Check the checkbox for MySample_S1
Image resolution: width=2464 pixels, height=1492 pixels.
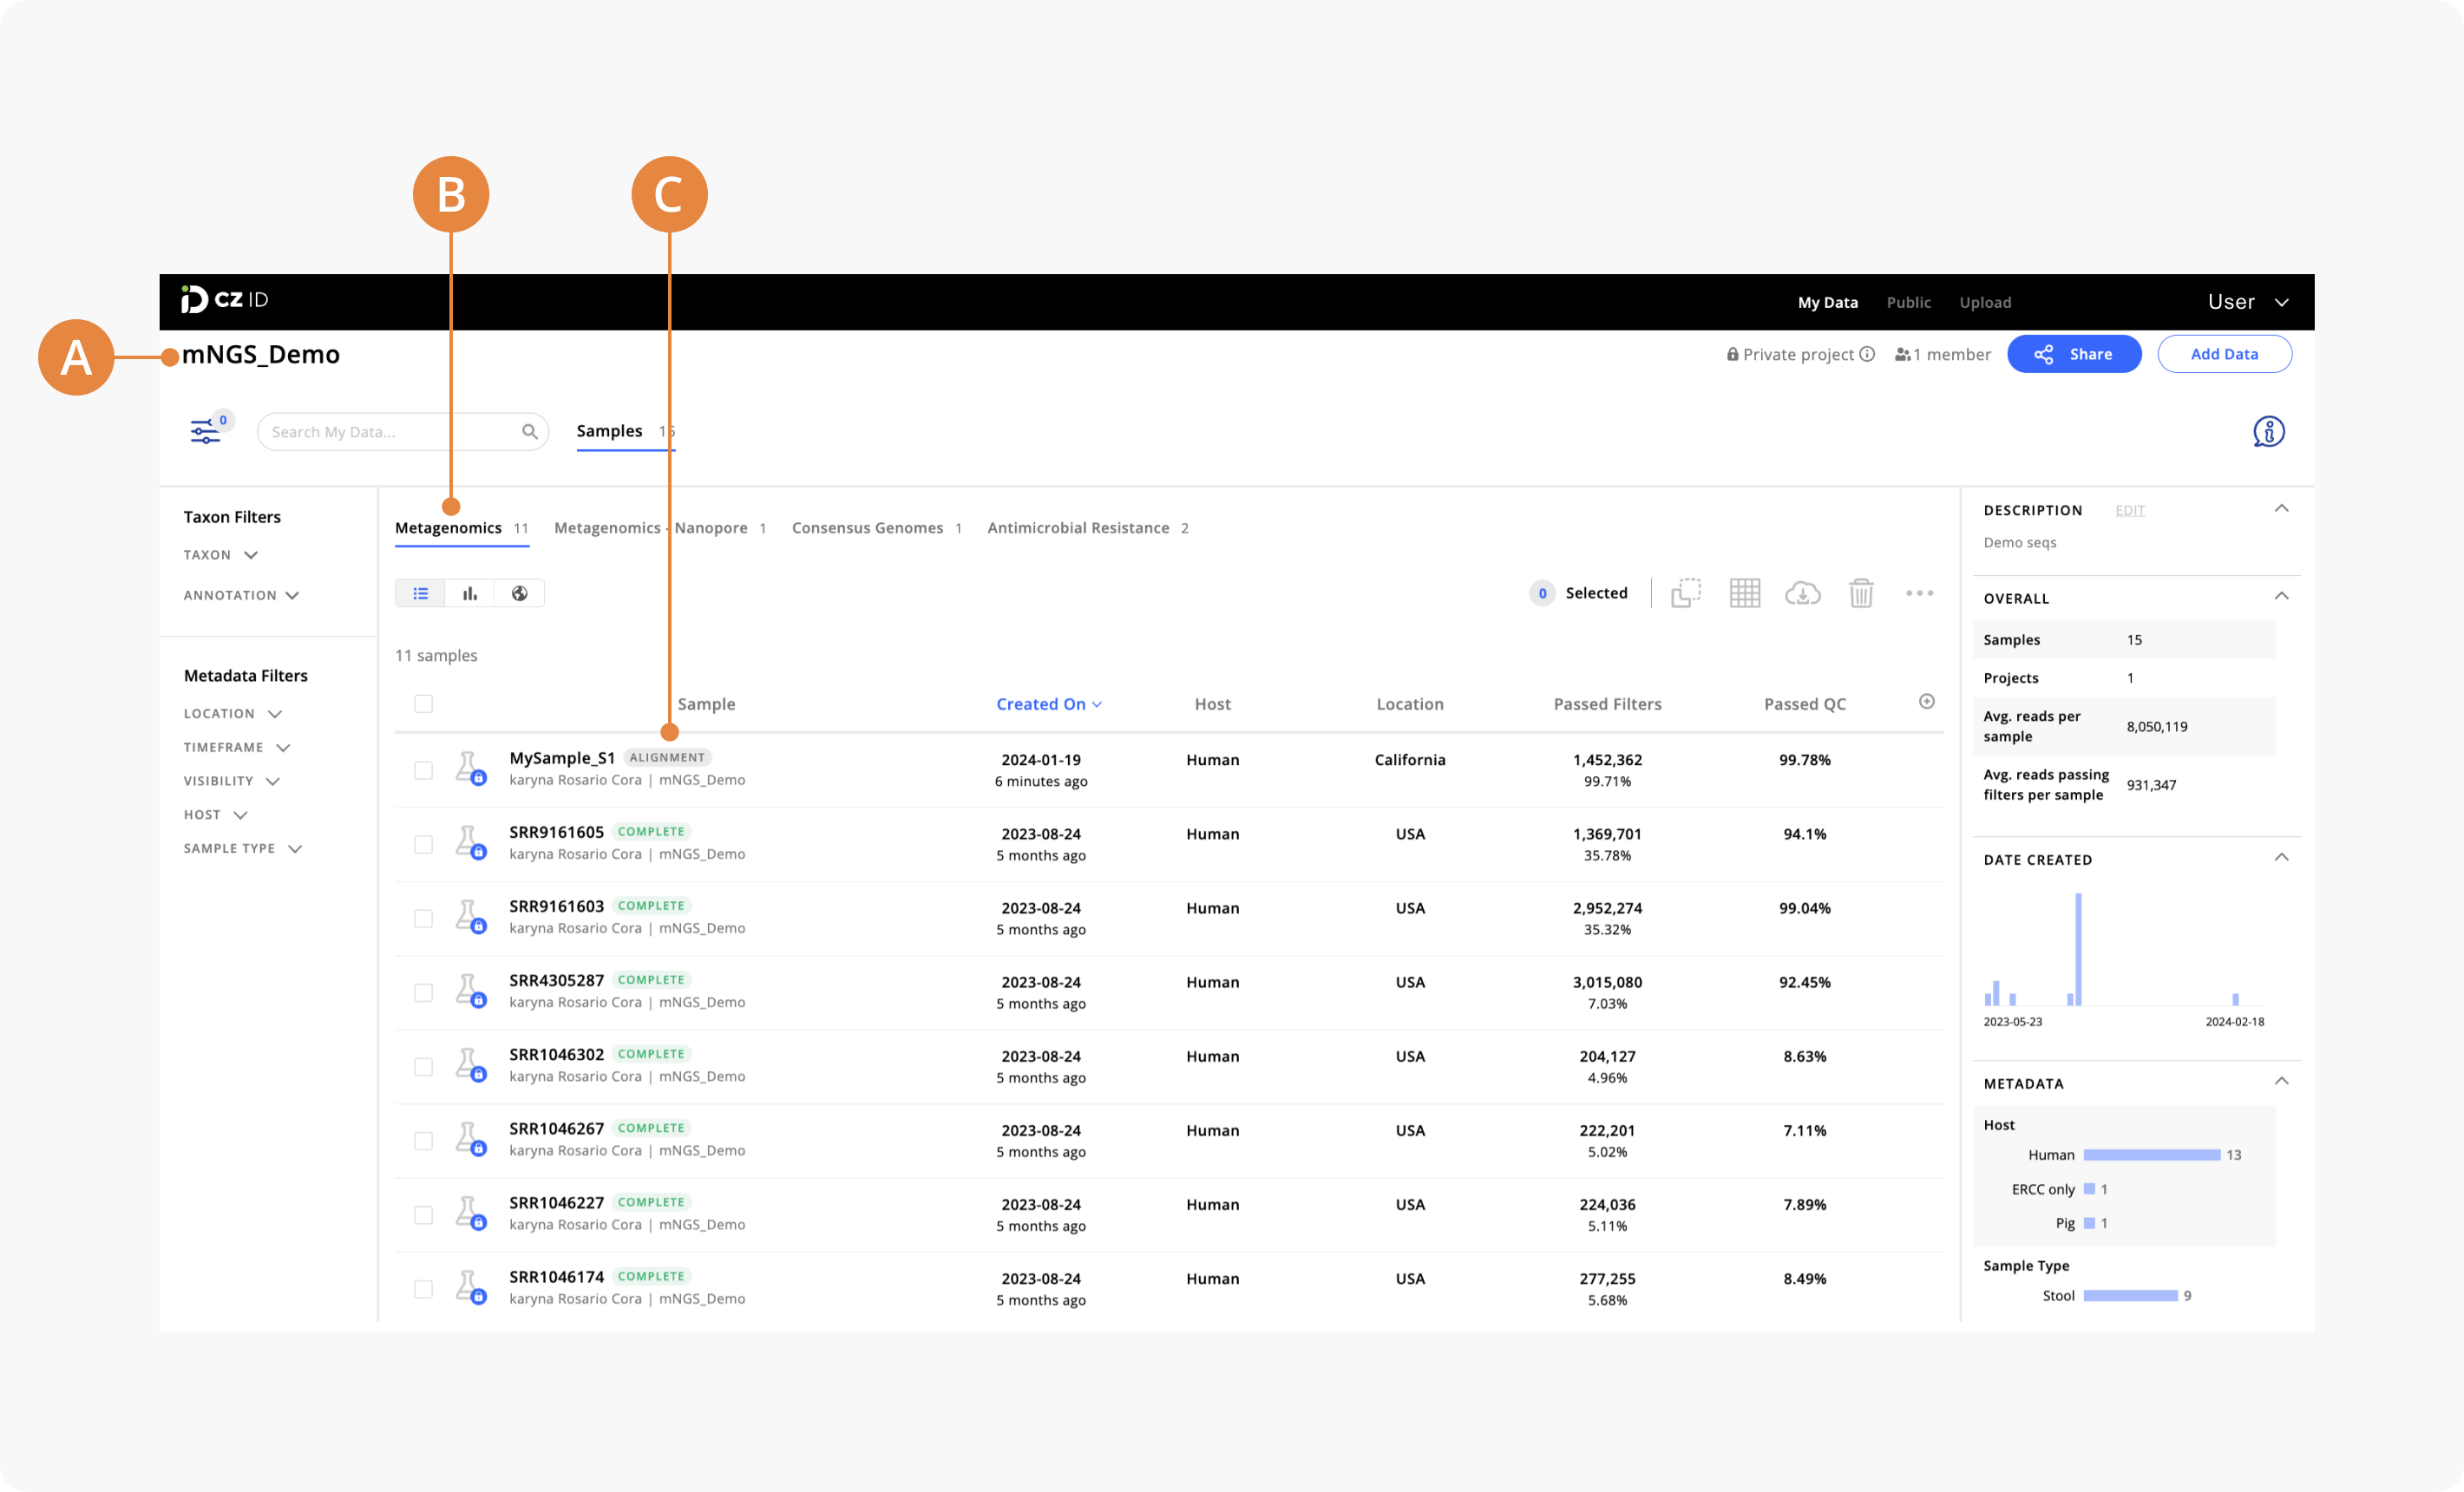pos(423,770)
